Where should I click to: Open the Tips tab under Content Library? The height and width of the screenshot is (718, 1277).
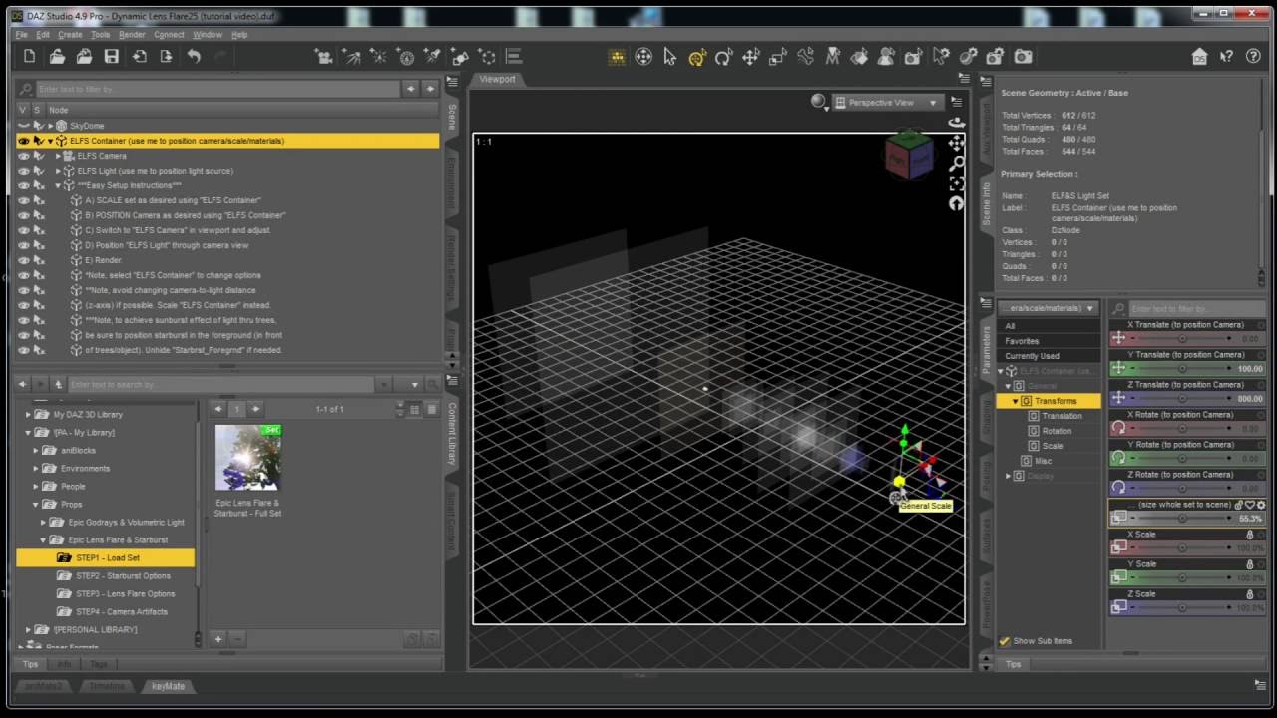tap(30, 664)
